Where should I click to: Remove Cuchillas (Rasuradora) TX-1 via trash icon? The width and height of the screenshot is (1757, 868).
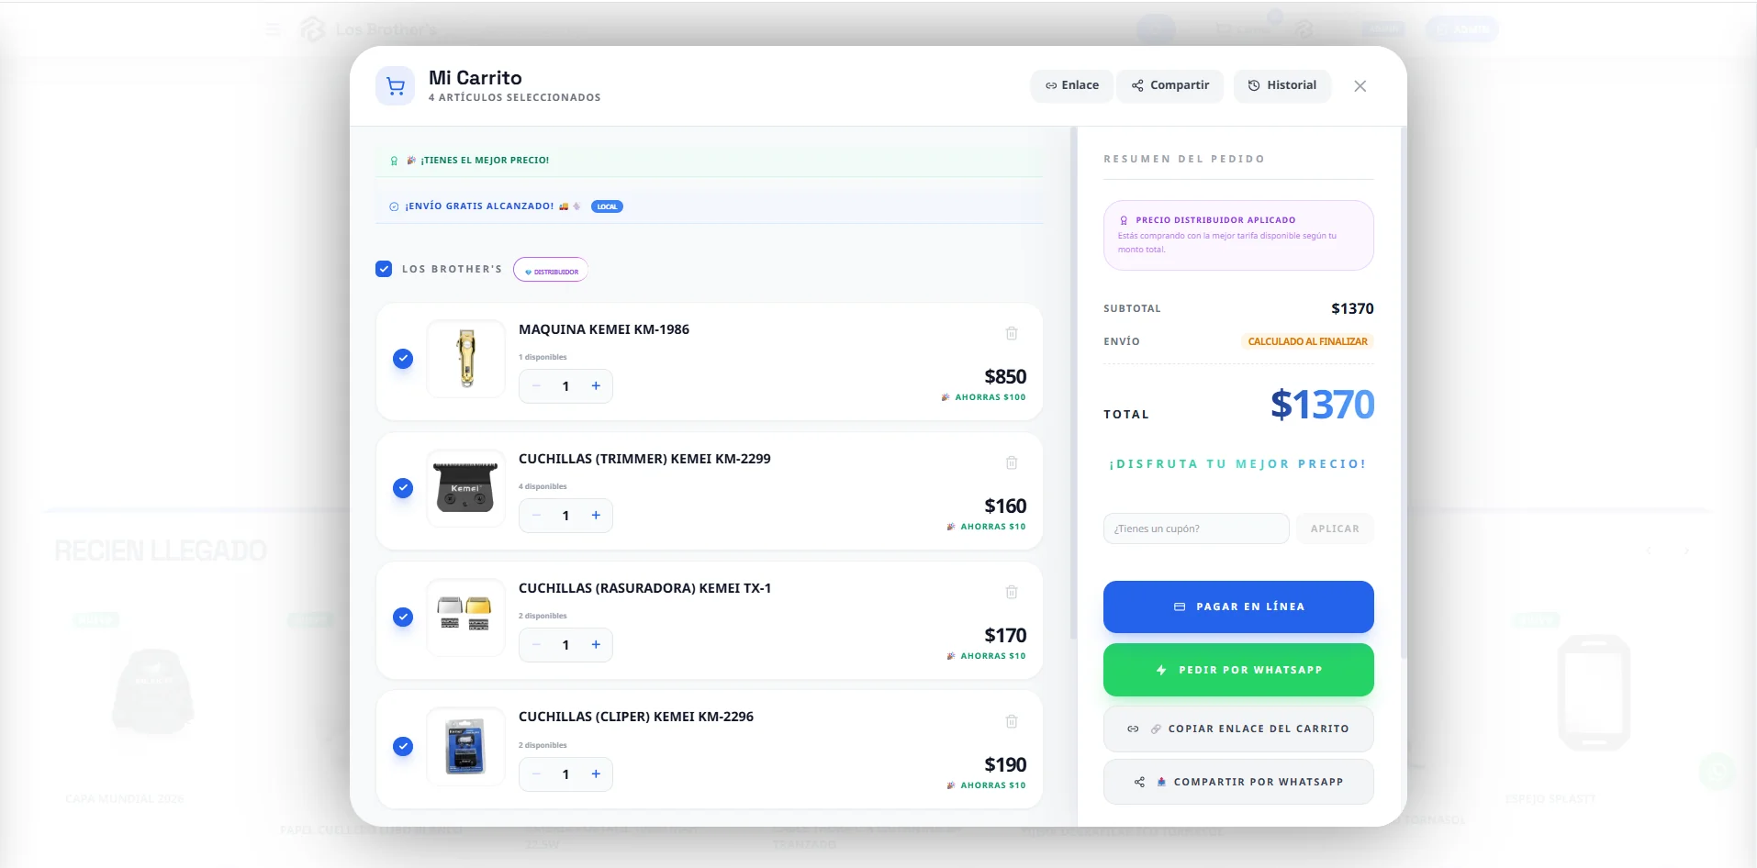pyautogui.click(x=1012, y=592)
